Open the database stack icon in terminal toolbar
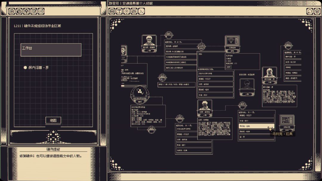The height and width of the screenshot is (181, 322). coord(112,11)
